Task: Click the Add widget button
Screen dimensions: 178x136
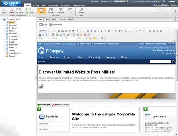Action: point(44,104)
